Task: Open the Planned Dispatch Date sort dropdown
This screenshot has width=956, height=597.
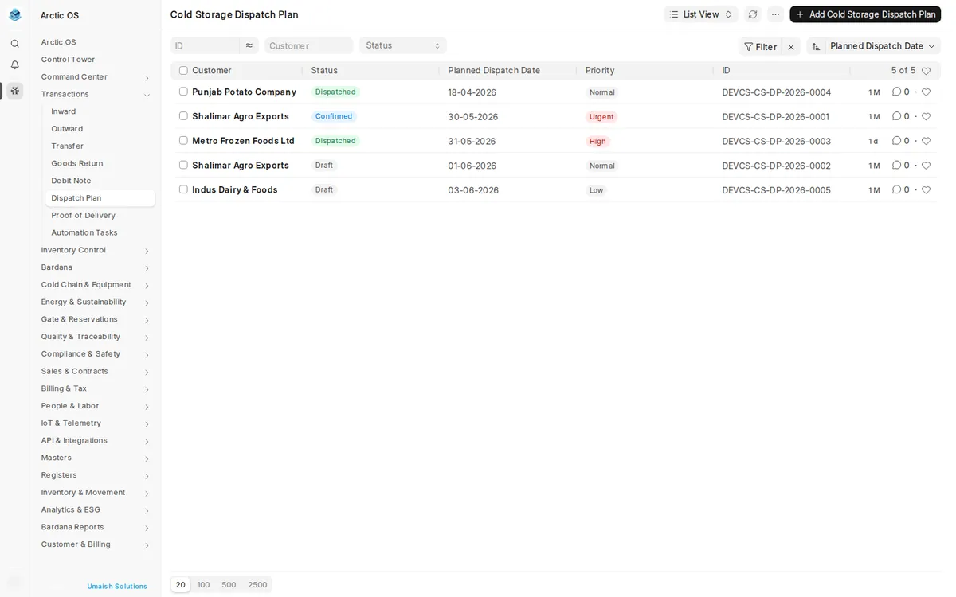Action: click(x=883, y=46)
